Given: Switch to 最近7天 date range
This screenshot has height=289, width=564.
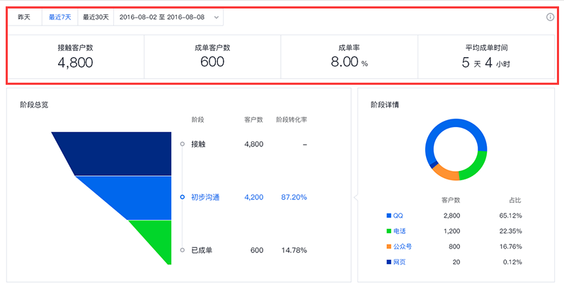Looking at the screenshot, I should click(x=59, y=17).
